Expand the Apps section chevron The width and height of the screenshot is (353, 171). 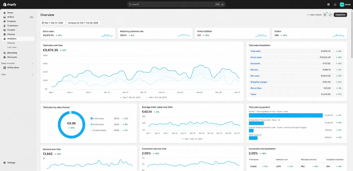pyautogui.click(x=33, y=75)
